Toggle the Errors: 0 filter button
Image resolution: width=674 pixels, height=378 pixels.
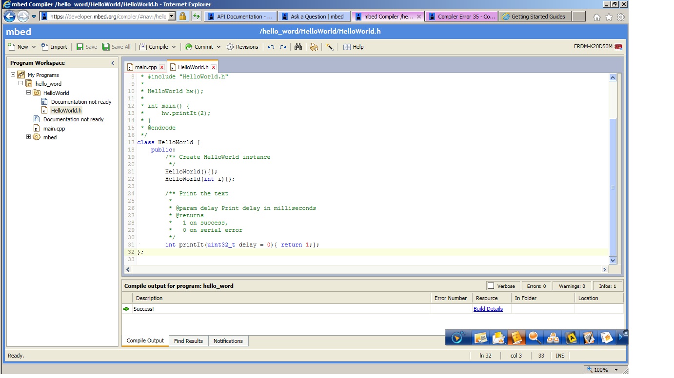coord(536,286)
